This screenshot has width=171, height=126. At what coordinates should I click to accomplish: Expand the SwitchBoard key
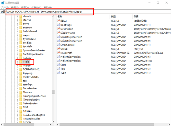(x=17, y=31)
